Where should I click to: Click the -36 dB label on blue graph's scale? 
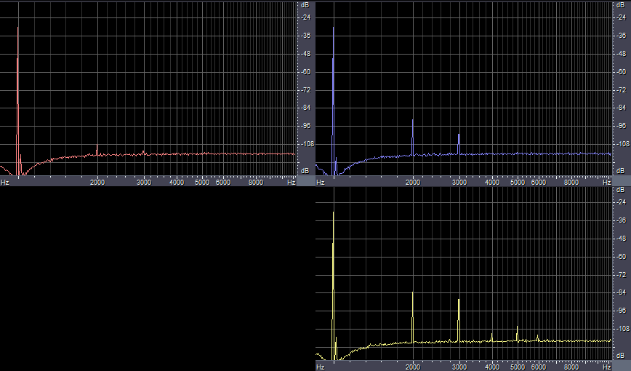pos(621,36)
